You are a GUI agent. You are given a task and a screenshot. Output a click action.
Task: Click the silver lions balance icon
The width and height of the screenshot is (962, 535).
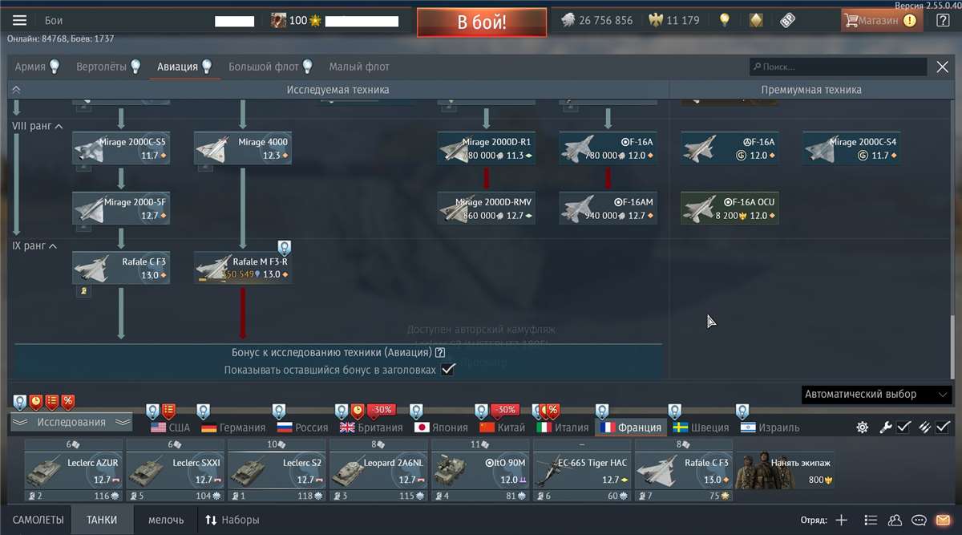pyautogui.click(x=568, y=20)
